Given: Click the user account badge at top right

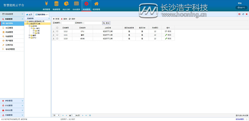Looking at the screenshot, I should (x=241, y=8).
